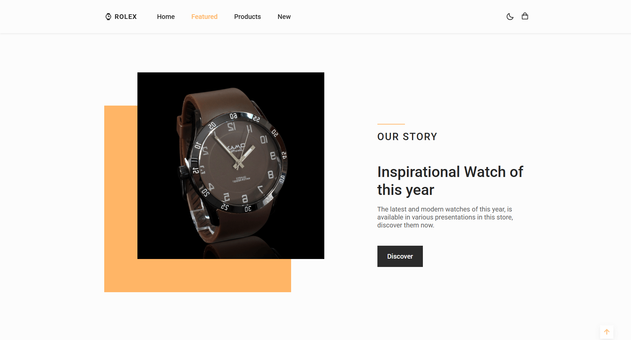Click the watch logo icon beside ROLEX
Screen dimensions: 631x340
108,17
